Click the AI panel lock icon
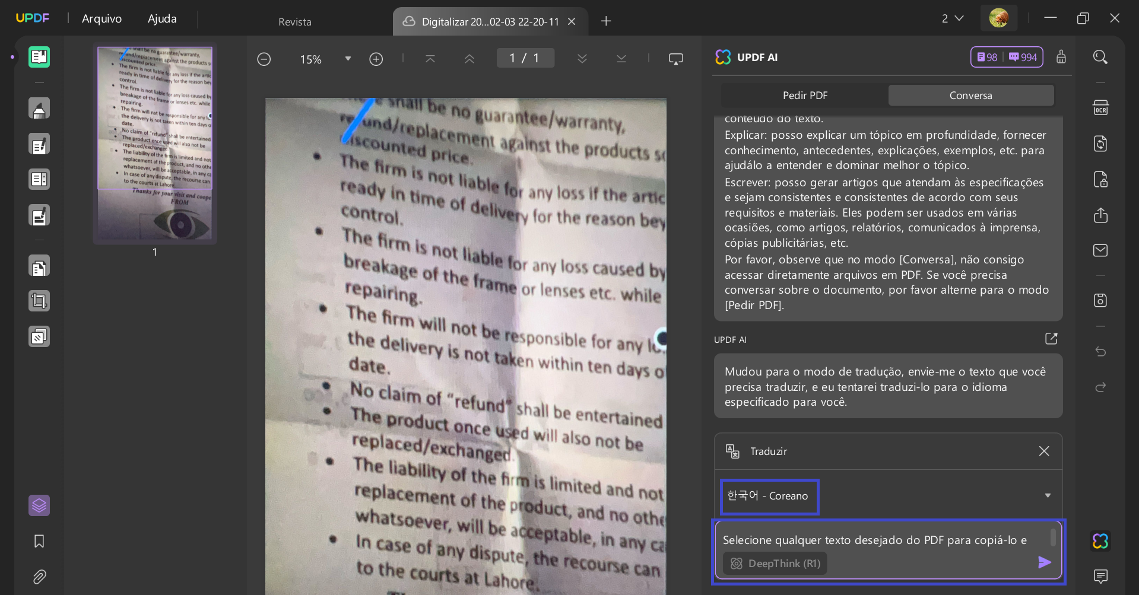The image size is (1139, 595). [x=1061, y=57]
